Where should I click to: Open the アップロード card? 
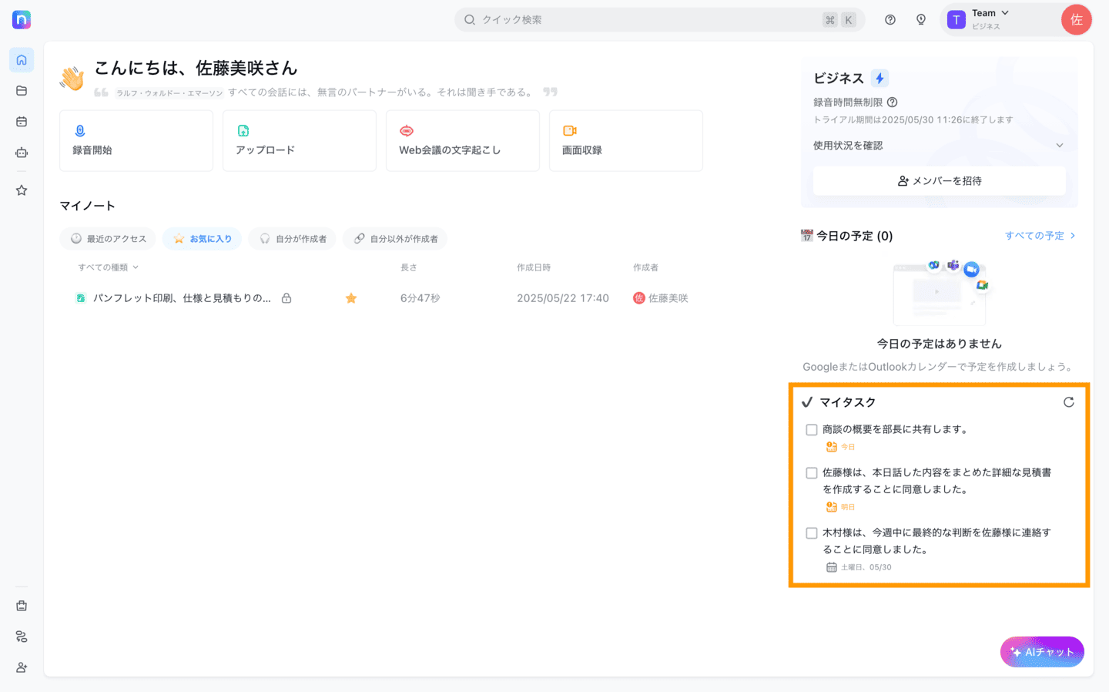coord(300,140)
